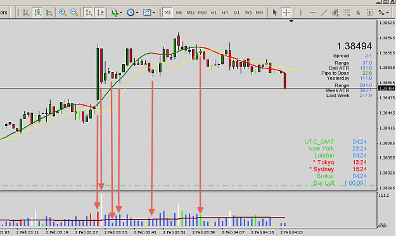Open the chart templates button
Screen dimensions: 396x236
[147, 12]
